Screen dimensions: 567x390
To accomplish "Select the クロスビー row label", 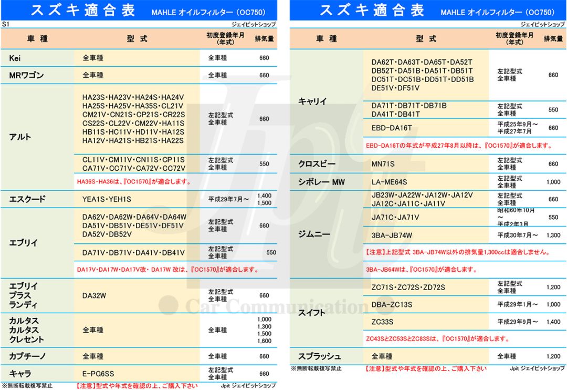I will pos(317,164).
